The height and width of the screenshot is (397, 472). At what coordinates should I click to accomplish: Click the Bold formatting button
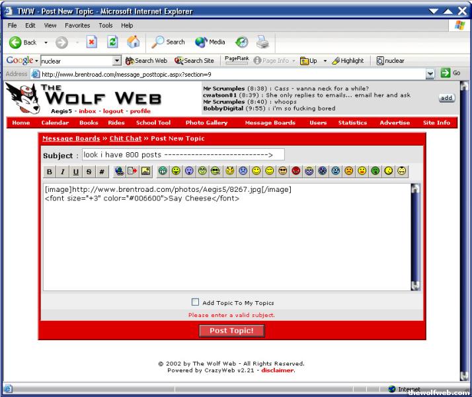point(50,171)
